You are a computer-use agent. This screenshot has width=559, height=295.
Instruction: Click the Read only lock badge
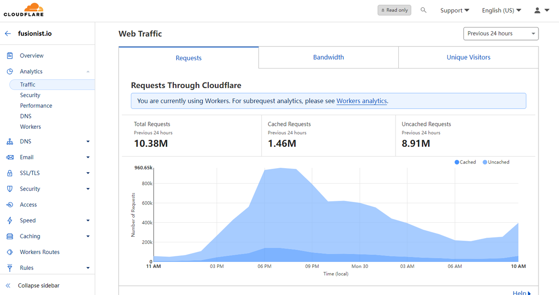394,10
